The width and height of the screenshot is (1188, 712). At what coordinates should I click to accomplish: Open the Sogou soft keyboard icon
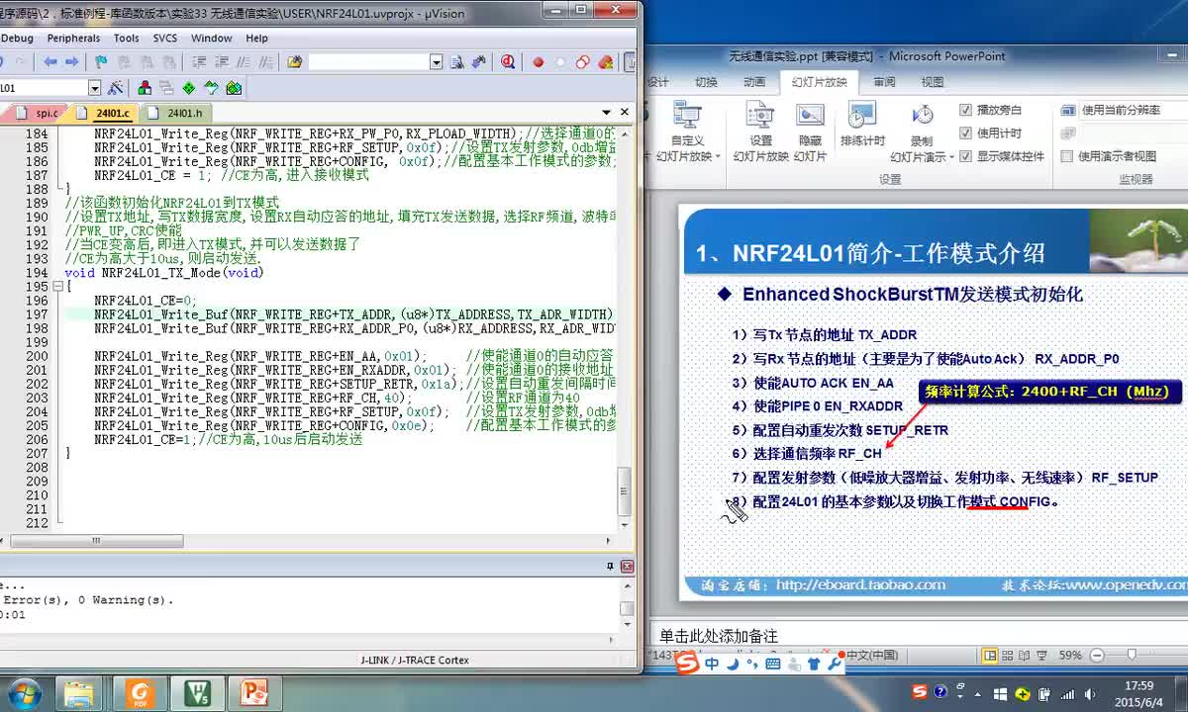773,665
